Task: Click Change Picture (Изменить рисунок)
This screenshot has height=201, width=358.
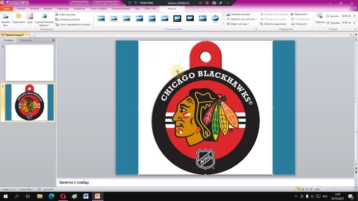Action: 67,20
